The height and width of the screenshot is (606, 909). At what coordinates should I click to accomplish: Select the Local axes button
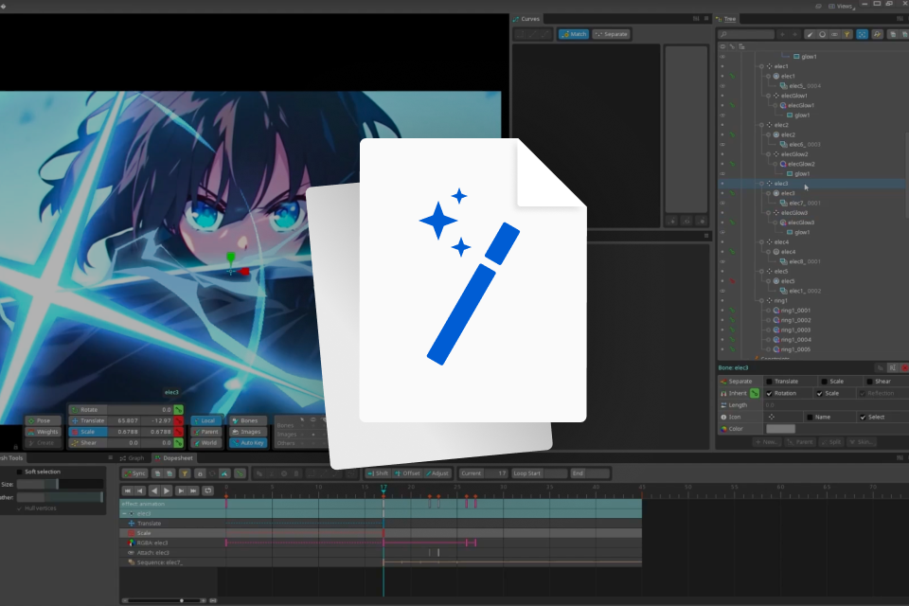pyautogui.click(x=205, y=420)
